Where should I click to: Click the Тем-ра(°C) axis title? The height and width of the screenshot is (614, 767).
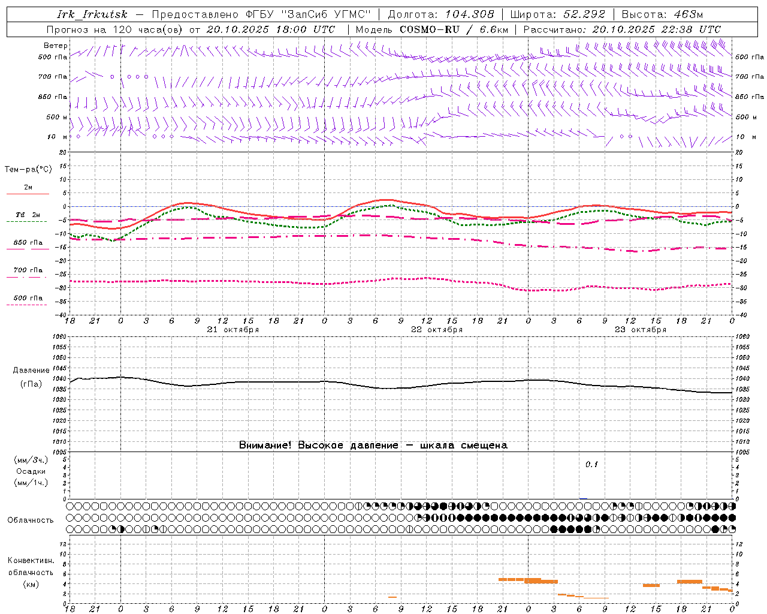pyautogui.click(x=28, y=169)
